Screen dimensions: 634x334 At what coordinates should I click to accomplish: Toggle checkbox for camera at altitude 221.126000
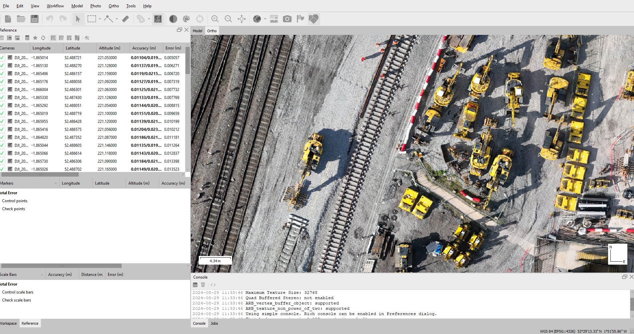tap(2, 97)
